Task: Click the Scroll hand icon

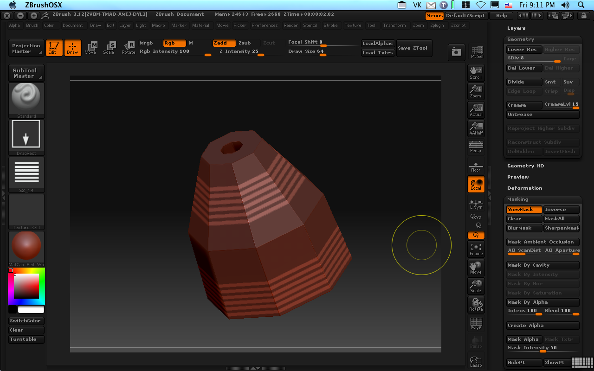Action: pyautogui.click(x=476, y=72)
